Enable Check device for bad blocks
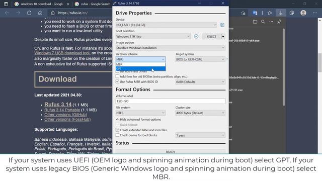 117,135
